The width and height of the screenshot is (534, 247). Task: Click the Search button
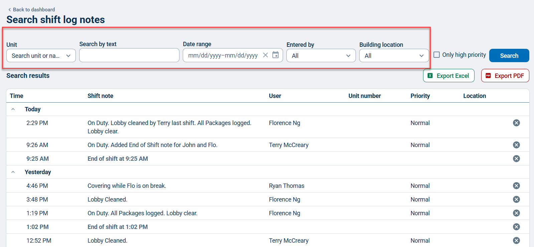[x=509, y=55]
